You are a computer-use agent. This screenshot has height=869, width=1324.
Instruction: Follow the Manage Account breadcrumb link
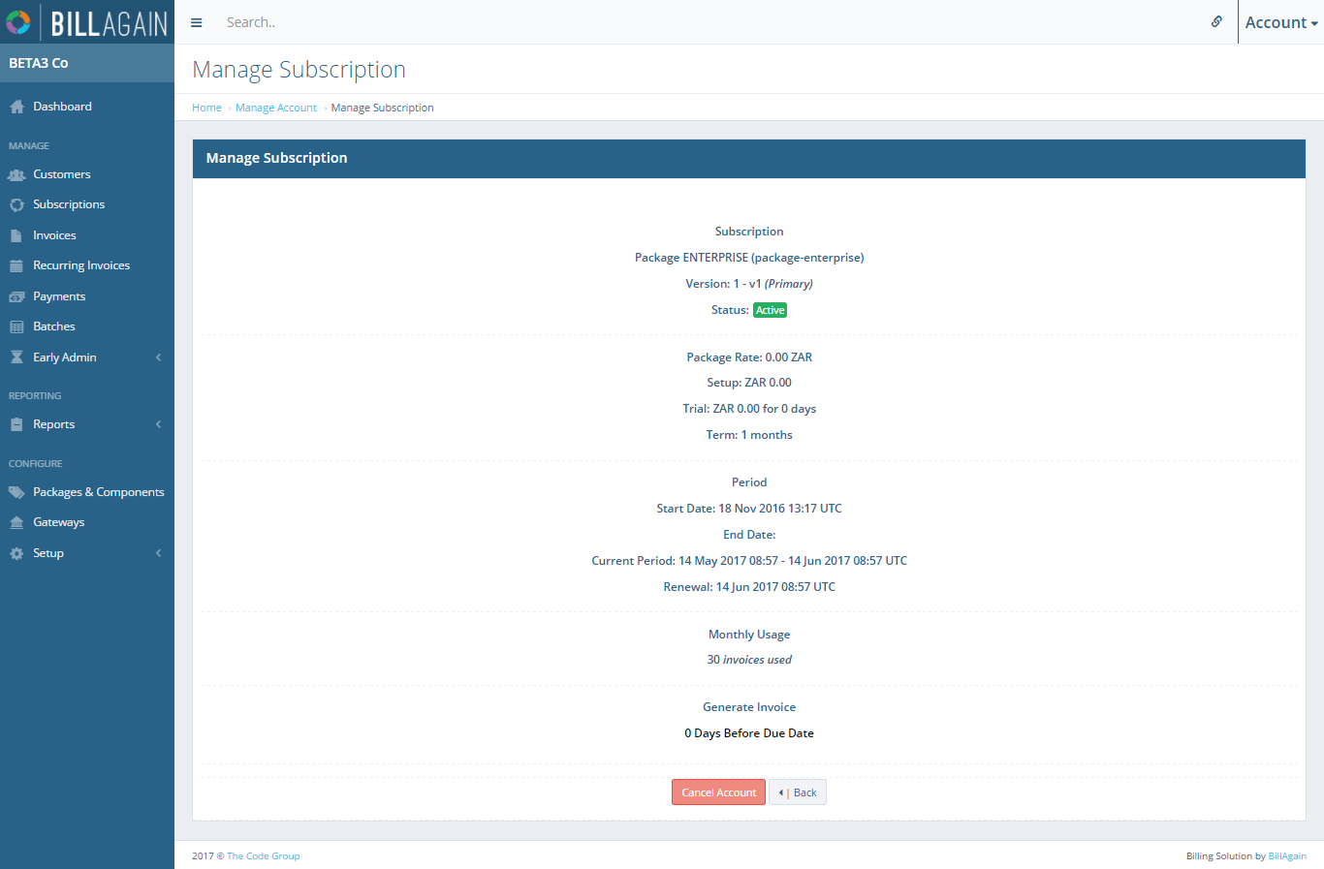(x=276, y=108)
